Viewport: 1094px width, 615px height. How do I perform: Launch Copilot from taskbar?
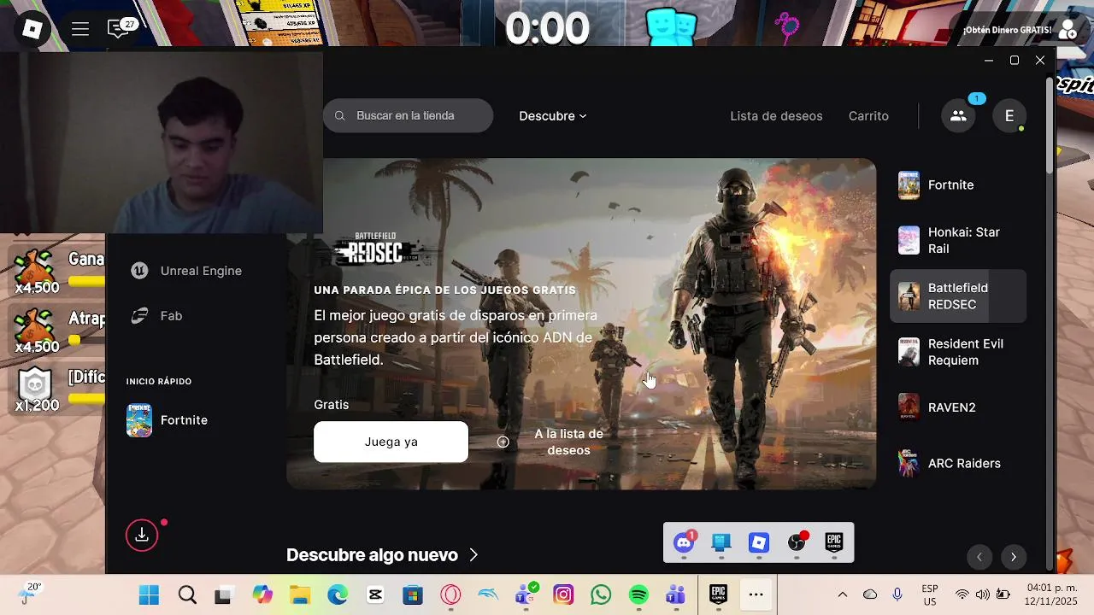[x=262, y=595]
